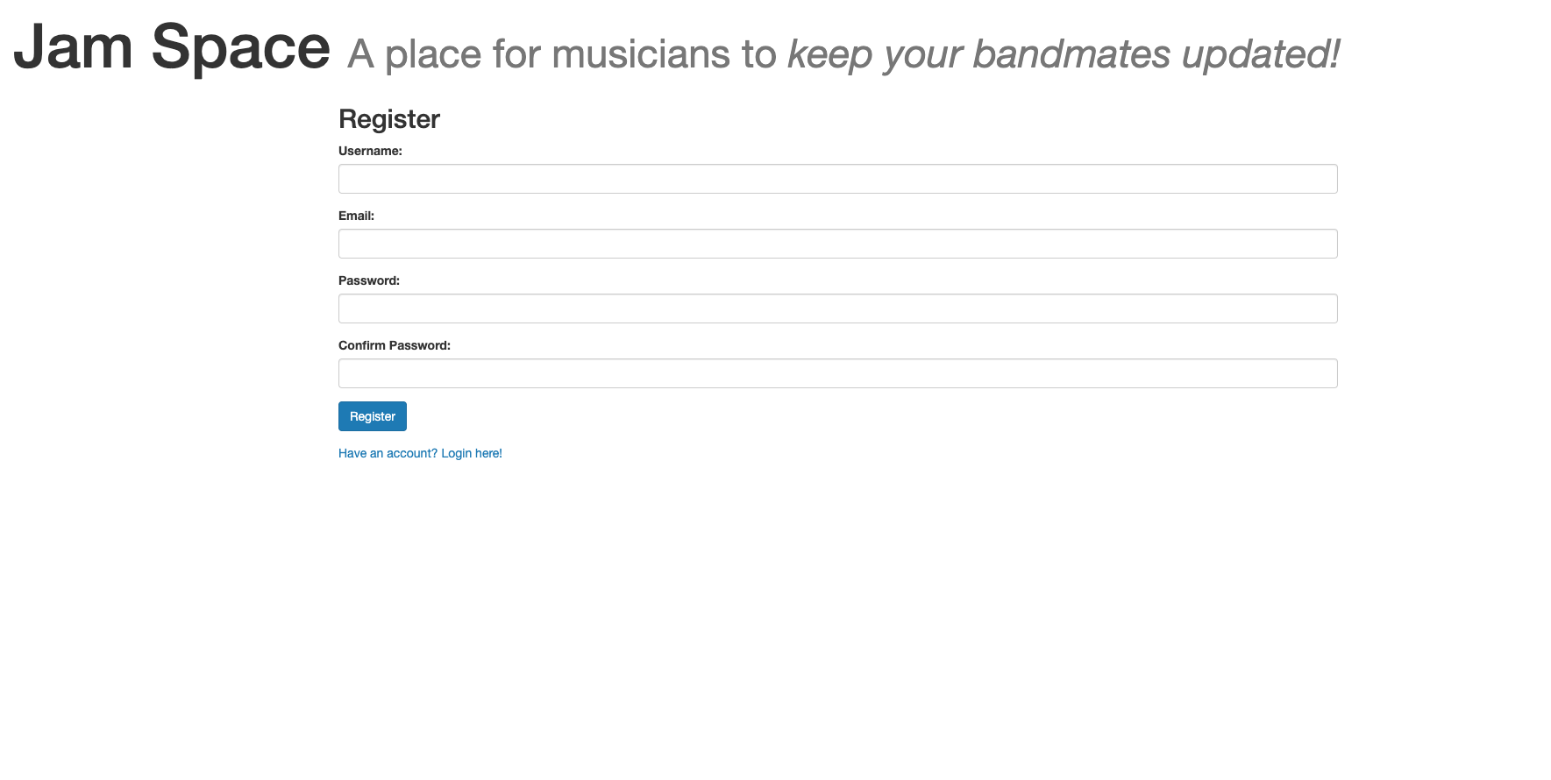The image size is (1551, 780).
Task: Click the site tagline about musicians
Action: click(842, 53)
